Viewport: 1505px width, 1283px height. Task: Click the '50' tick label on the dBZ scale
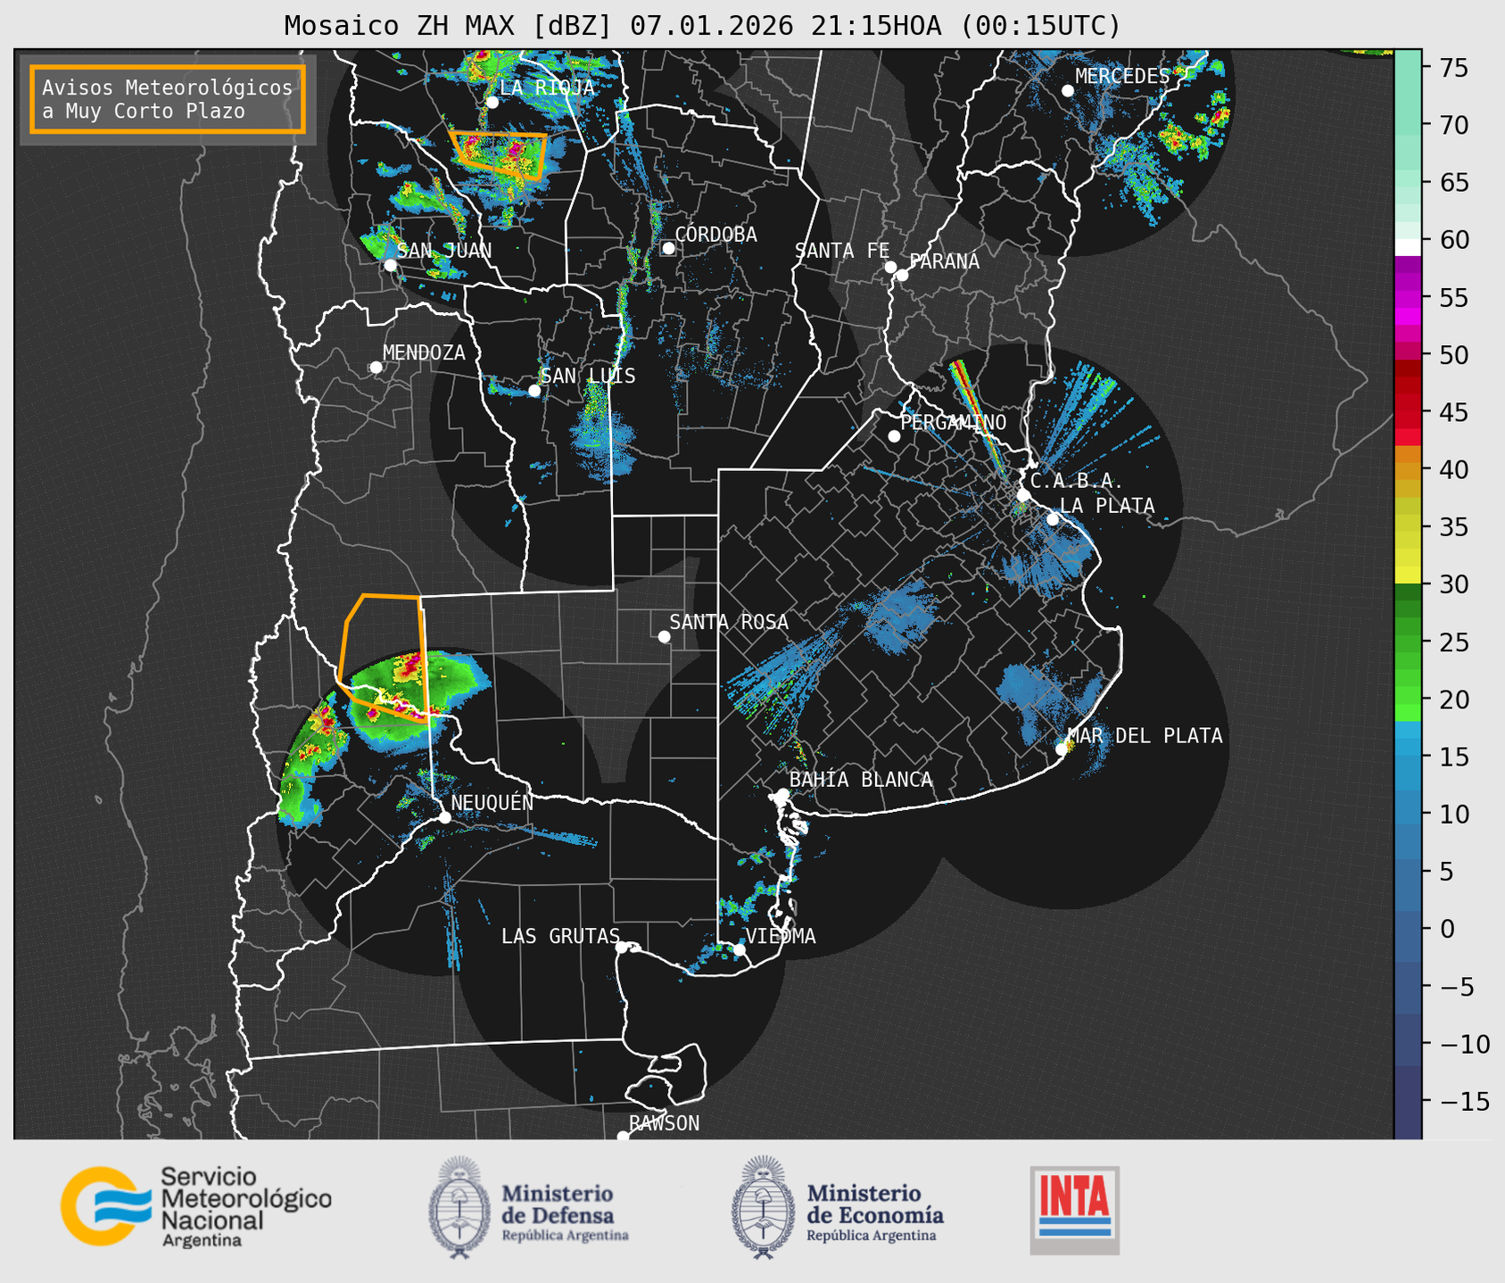(1452, 355)
